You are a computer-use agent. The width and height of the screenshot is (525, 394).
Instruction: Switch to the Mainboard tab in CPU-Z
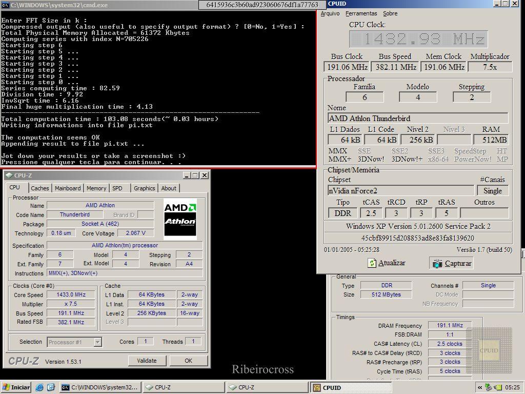pos(68,188)
